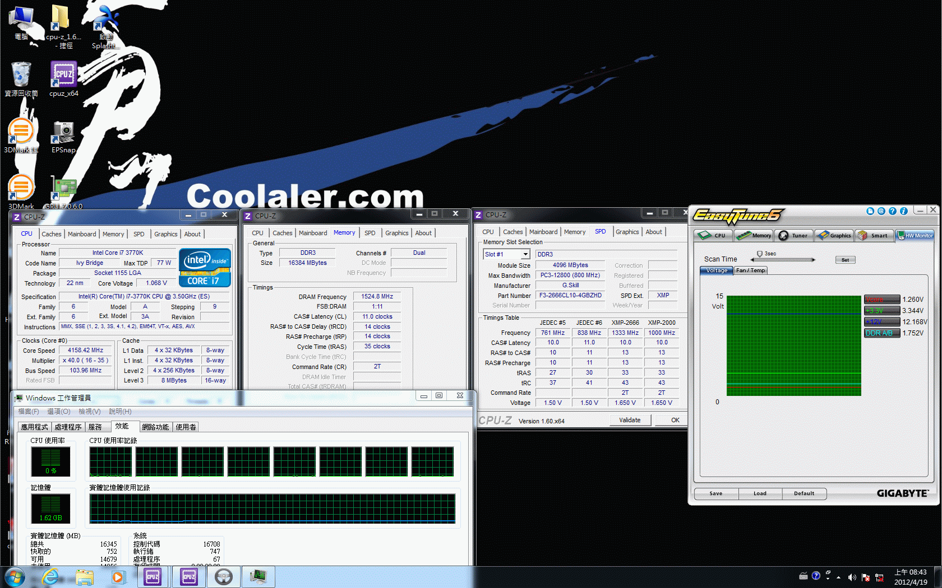Click the Validate button in CPU-Z
This screenshot has height=588, width=942.
coord(630,420)
